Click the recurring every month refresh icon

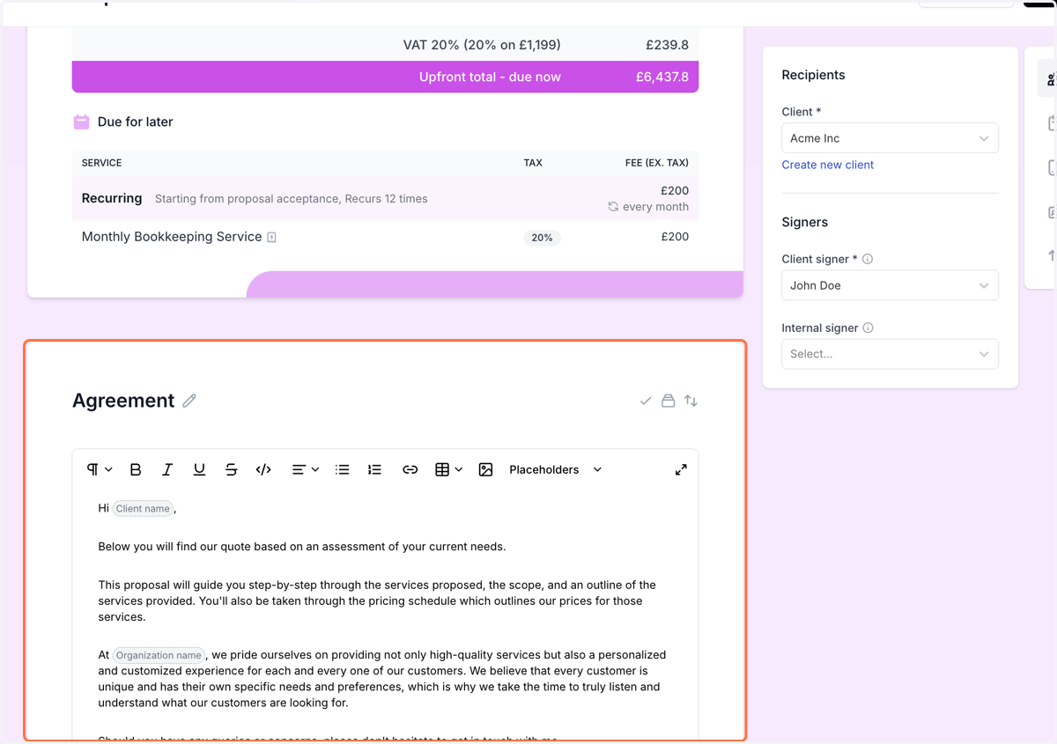[613, 207]
